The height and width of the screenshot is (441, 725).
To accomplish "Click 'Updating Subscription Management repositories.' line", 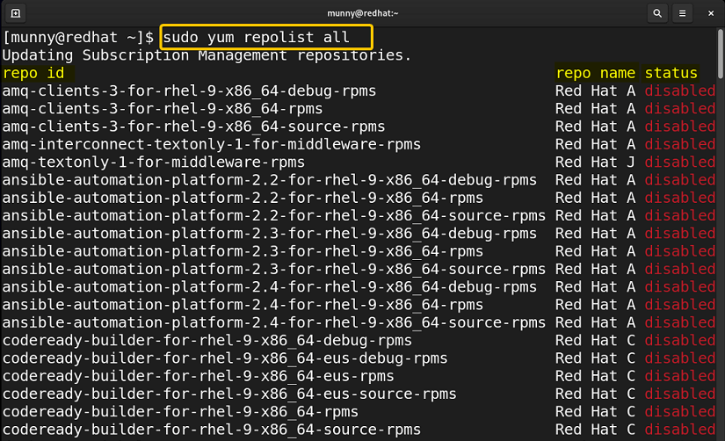I will tap(207, 55).
